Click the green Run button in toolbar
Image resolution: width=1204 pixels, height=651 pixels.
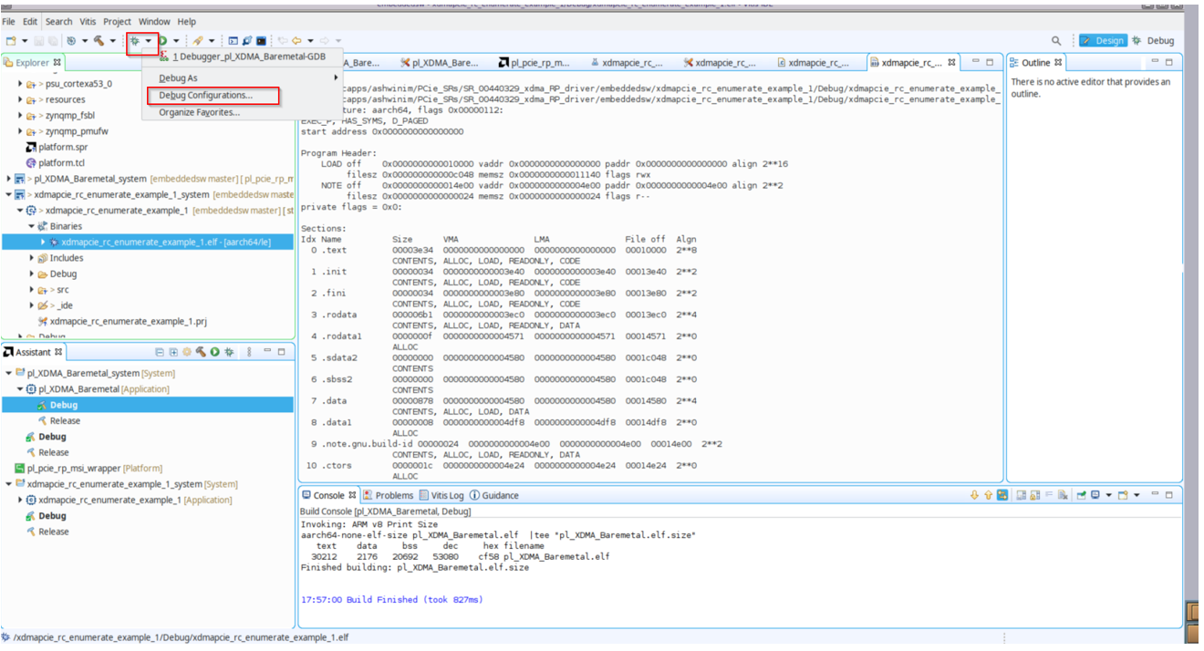(163, 41)
